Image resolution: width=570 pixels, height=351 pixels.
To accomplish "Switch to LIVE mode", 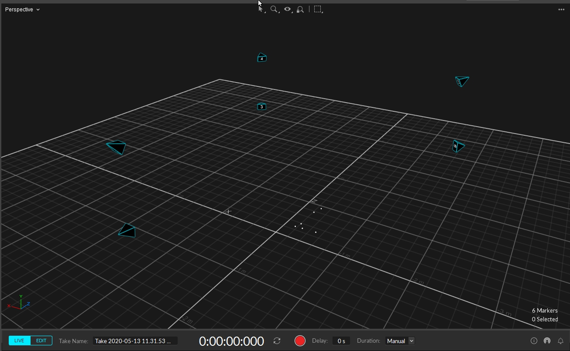I will (x=20, y=341).
